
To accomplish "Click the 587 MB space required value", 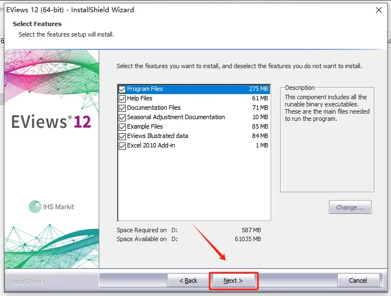I will pos(251,230).
